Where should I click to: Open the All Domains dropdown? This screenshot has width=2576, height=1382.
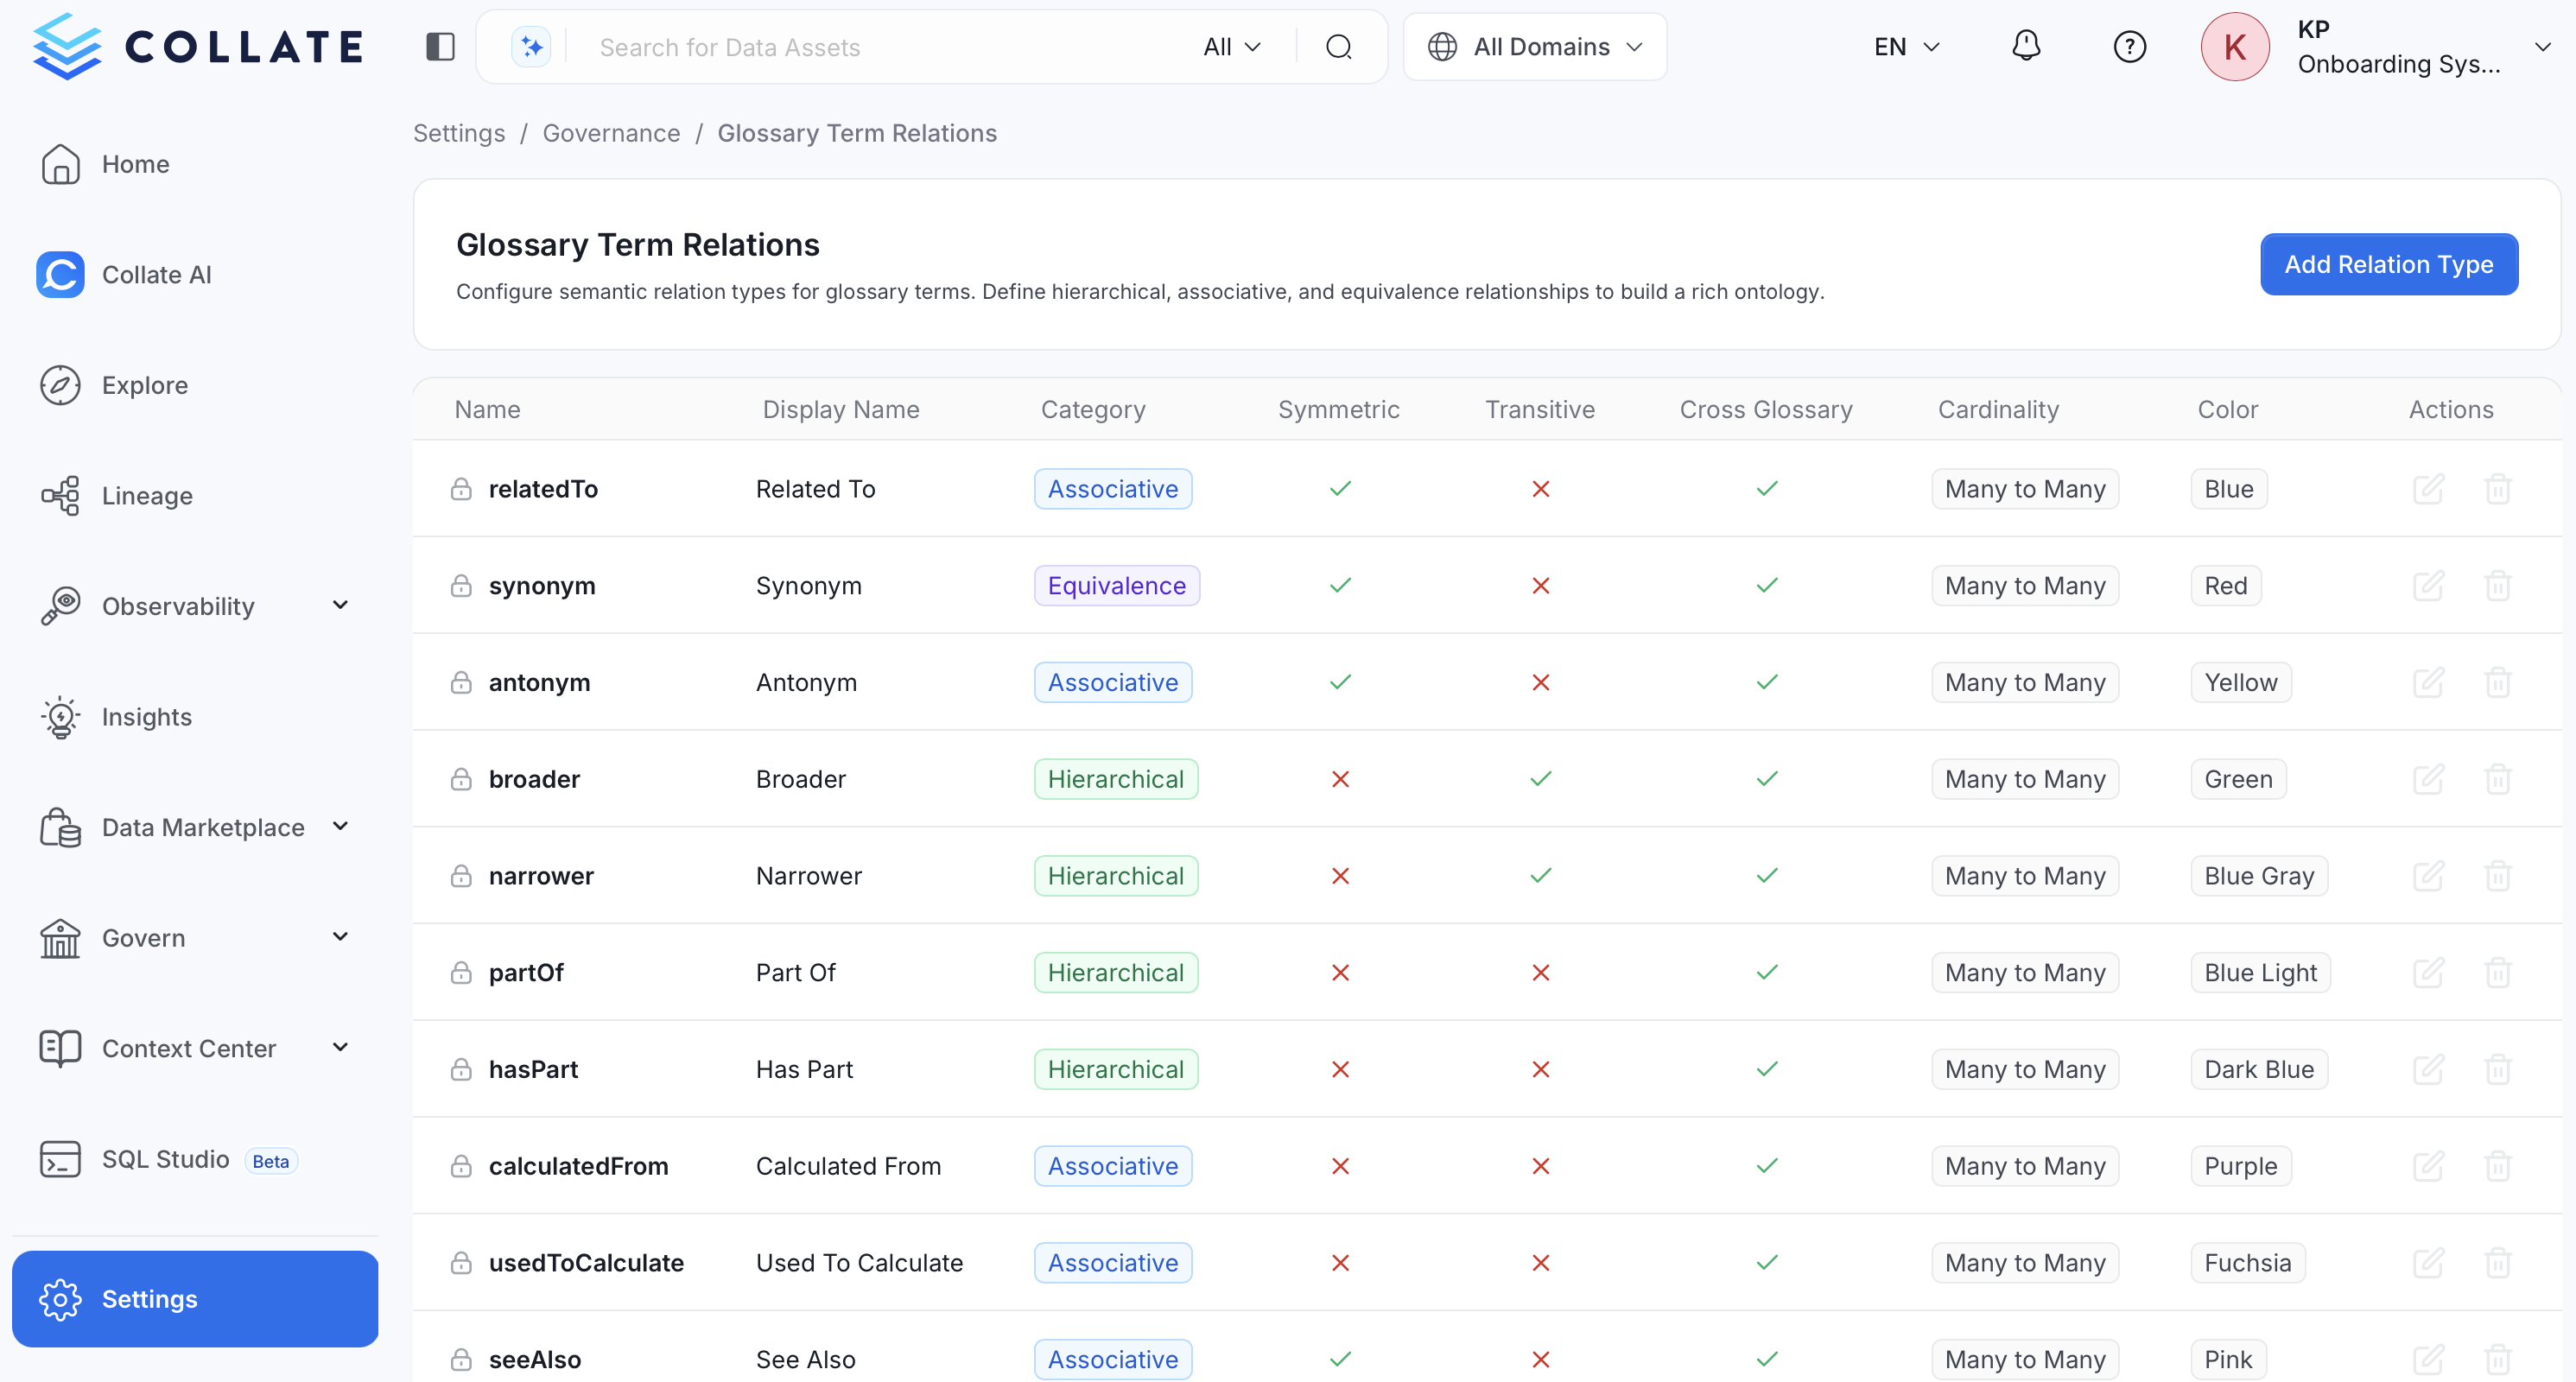pyautogui.click(x=1535, y=47)
